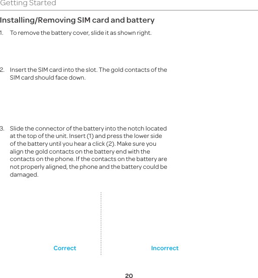The image size is (258, 278).
Task: Click the word 'damaged.'
Action: click(x=24, y=174)
